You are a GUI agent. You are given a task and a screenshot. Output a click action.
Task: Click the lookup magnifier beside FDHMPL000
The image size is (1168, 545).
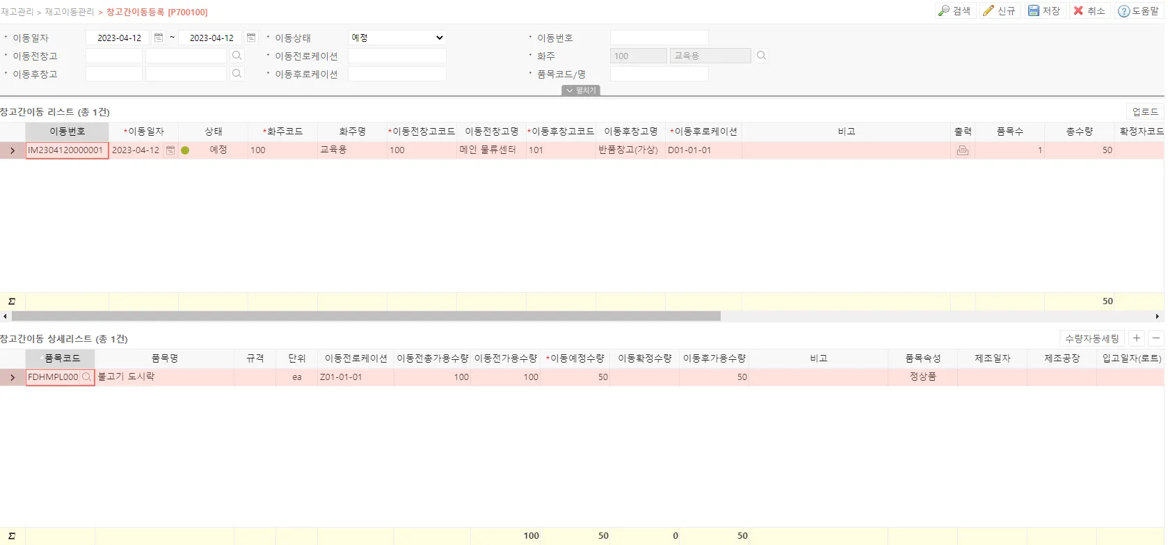[87, 377]
